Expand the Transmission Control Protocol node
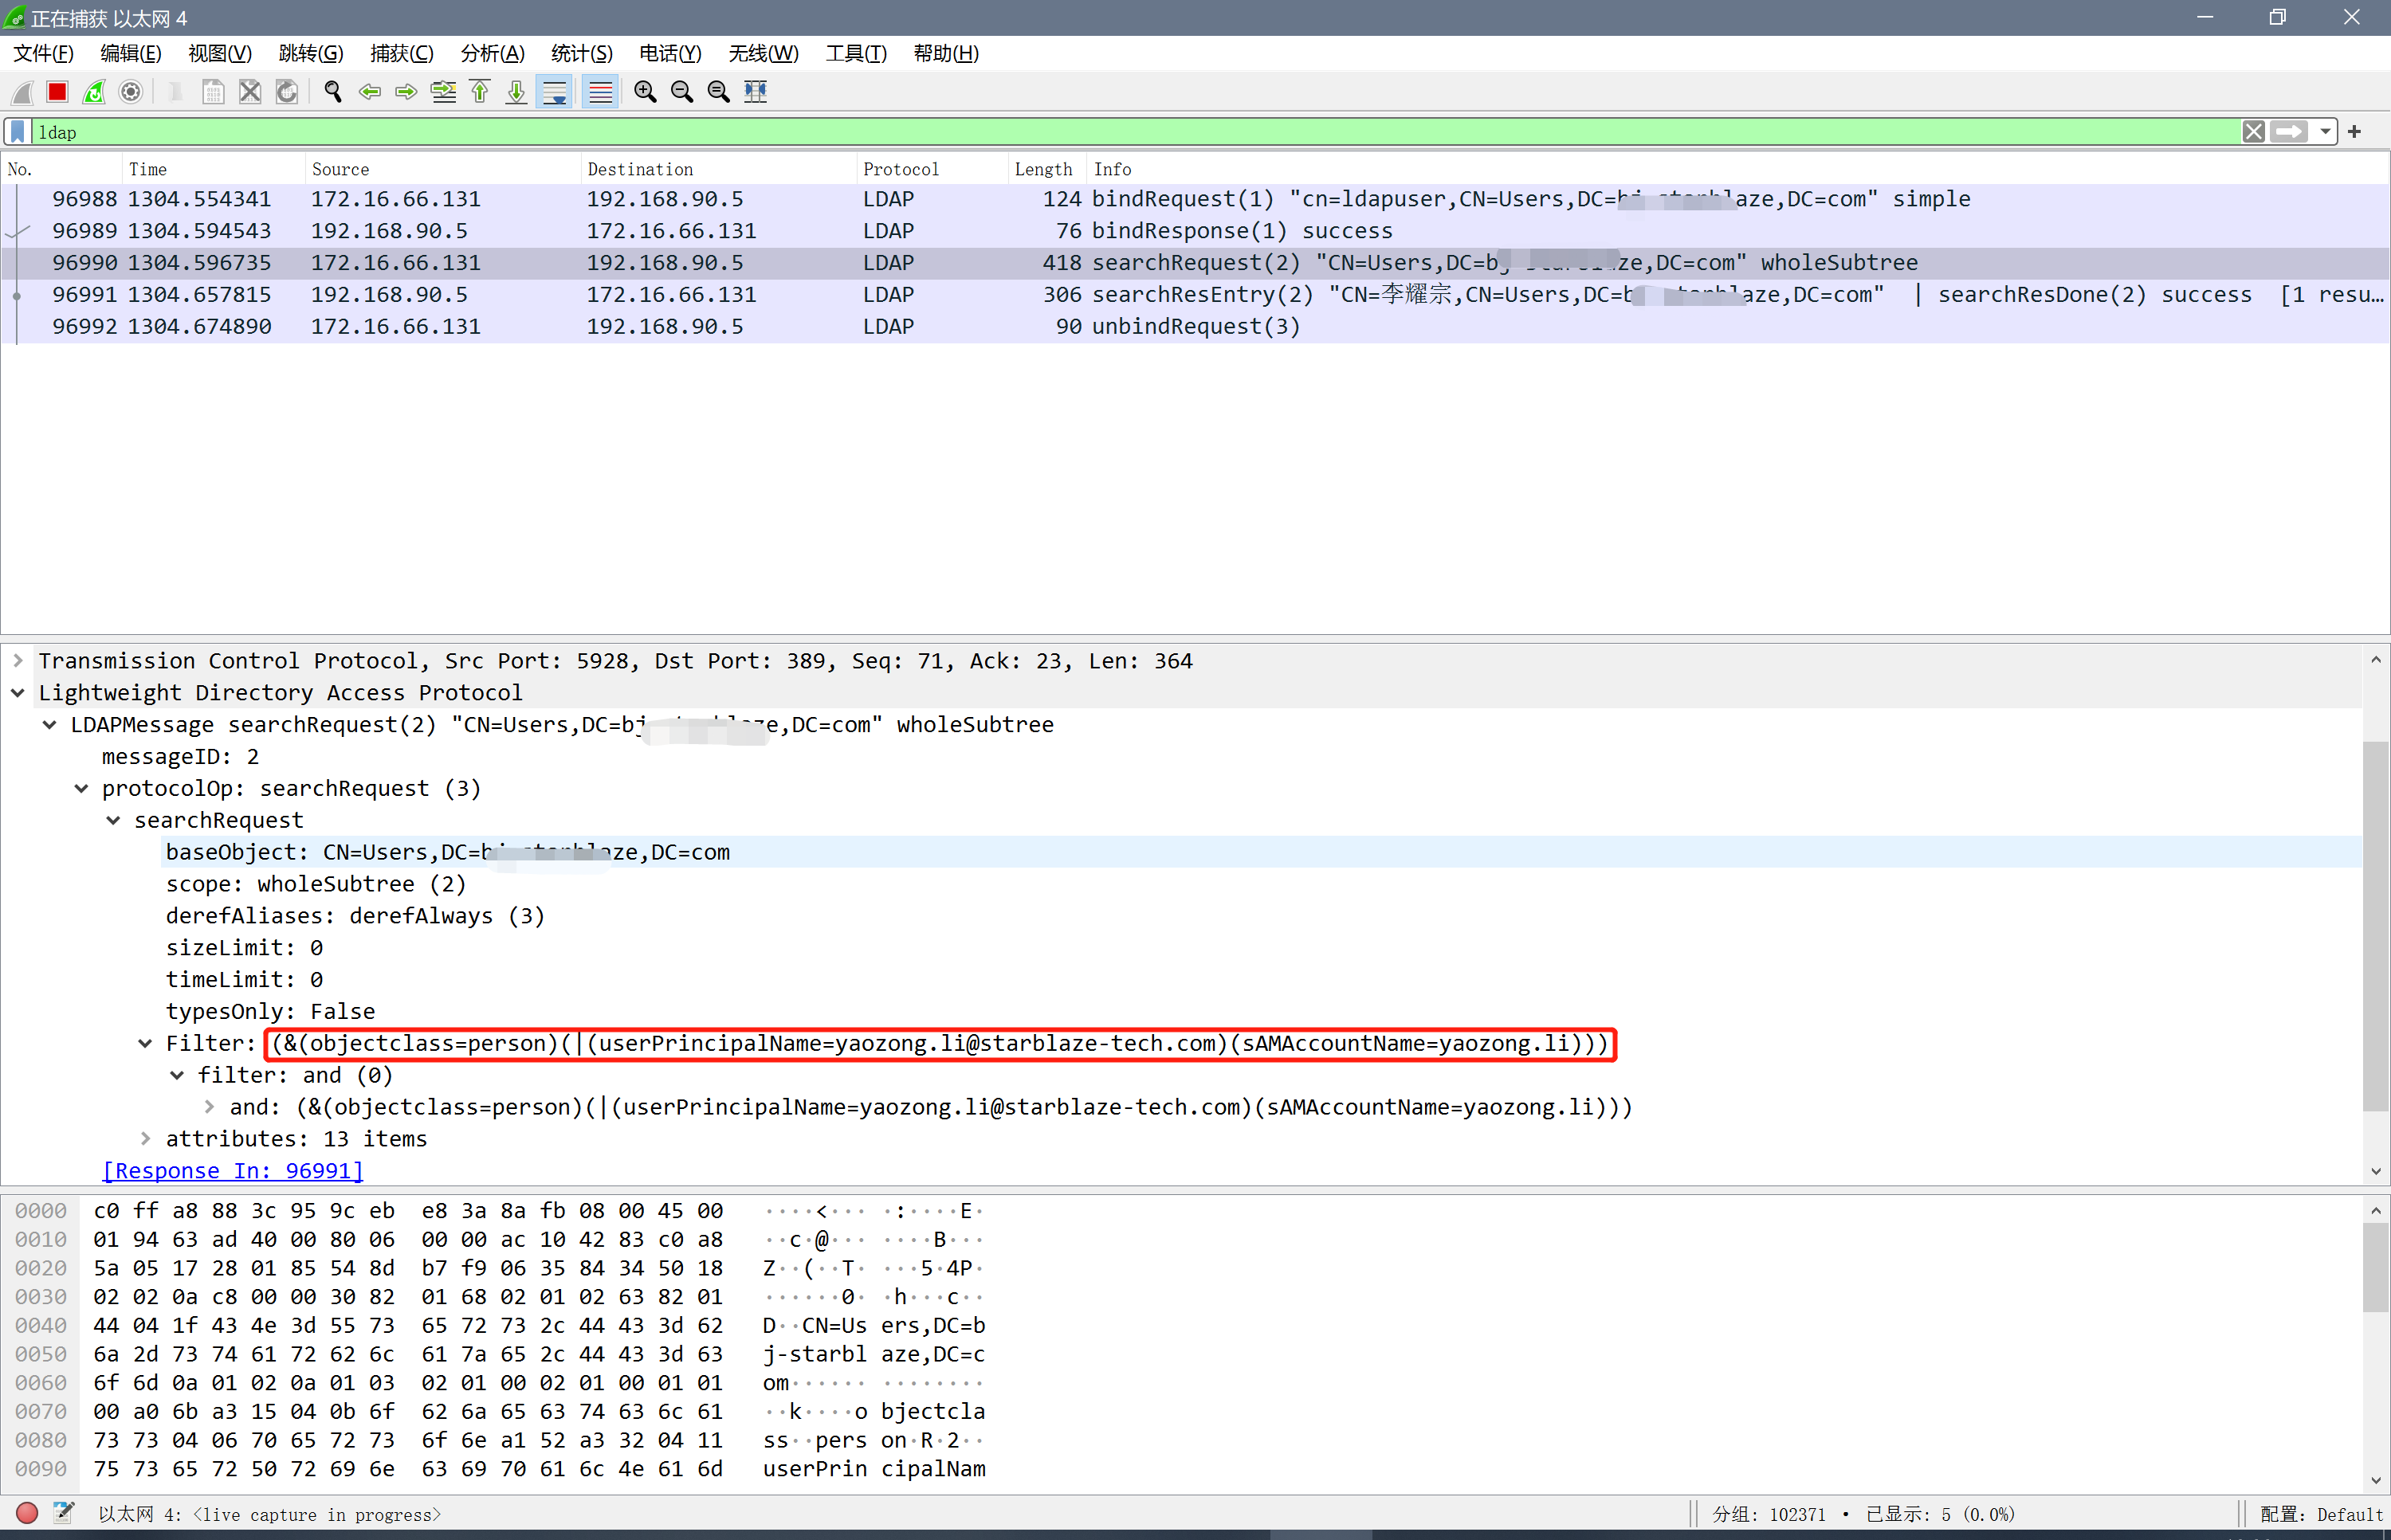The image size is (2391, 1540). [18, 661]
